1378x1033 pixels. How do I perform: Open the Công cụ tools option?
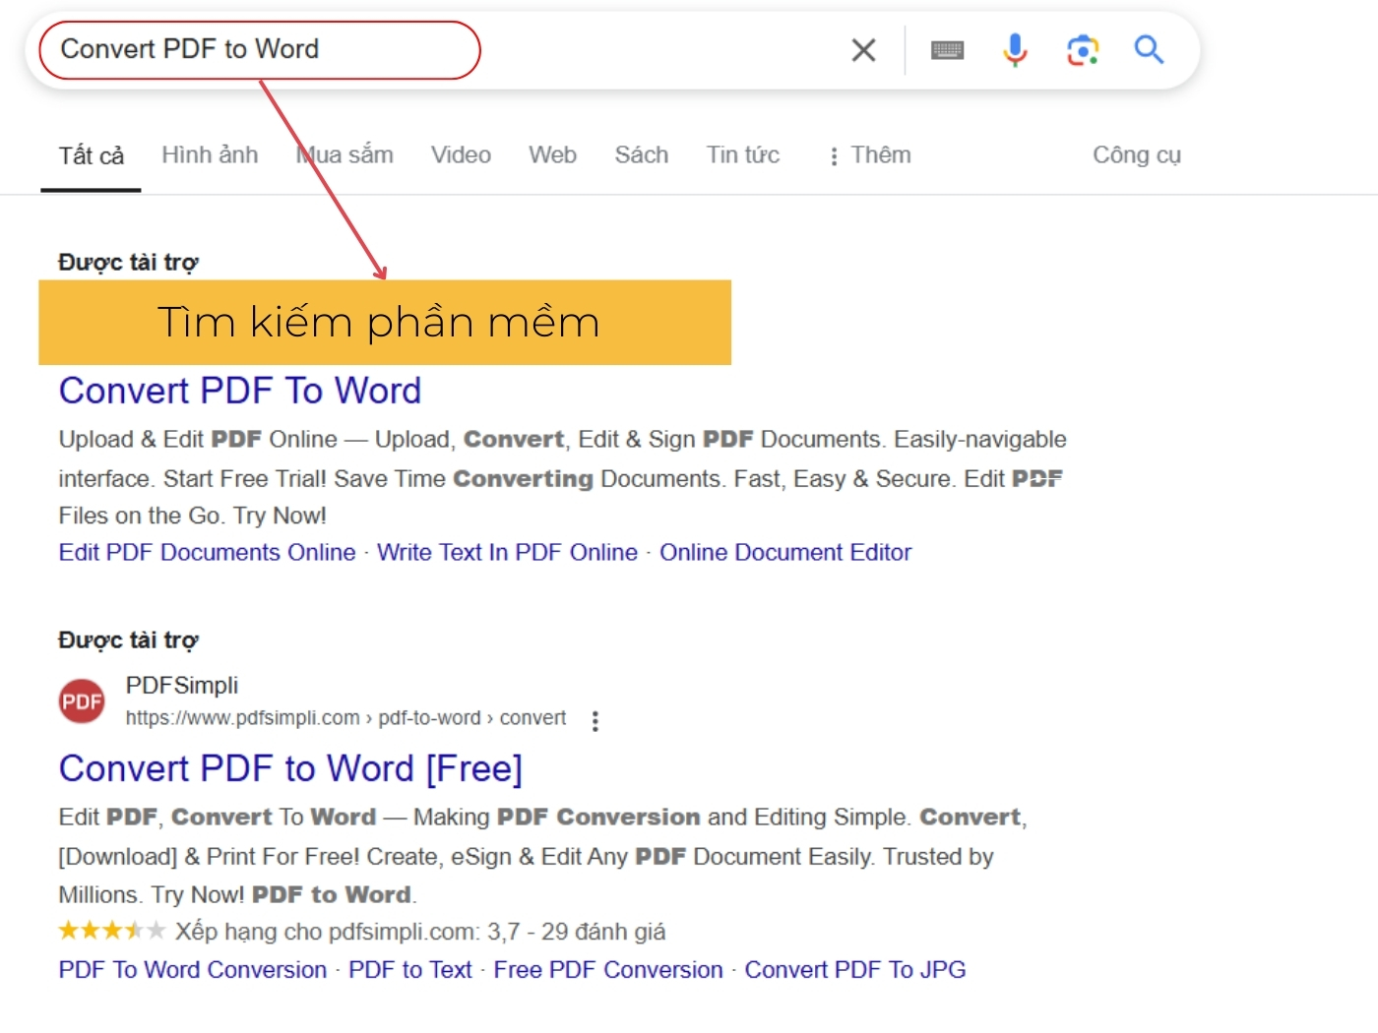pyautogui.click(x=1137, y=155)
